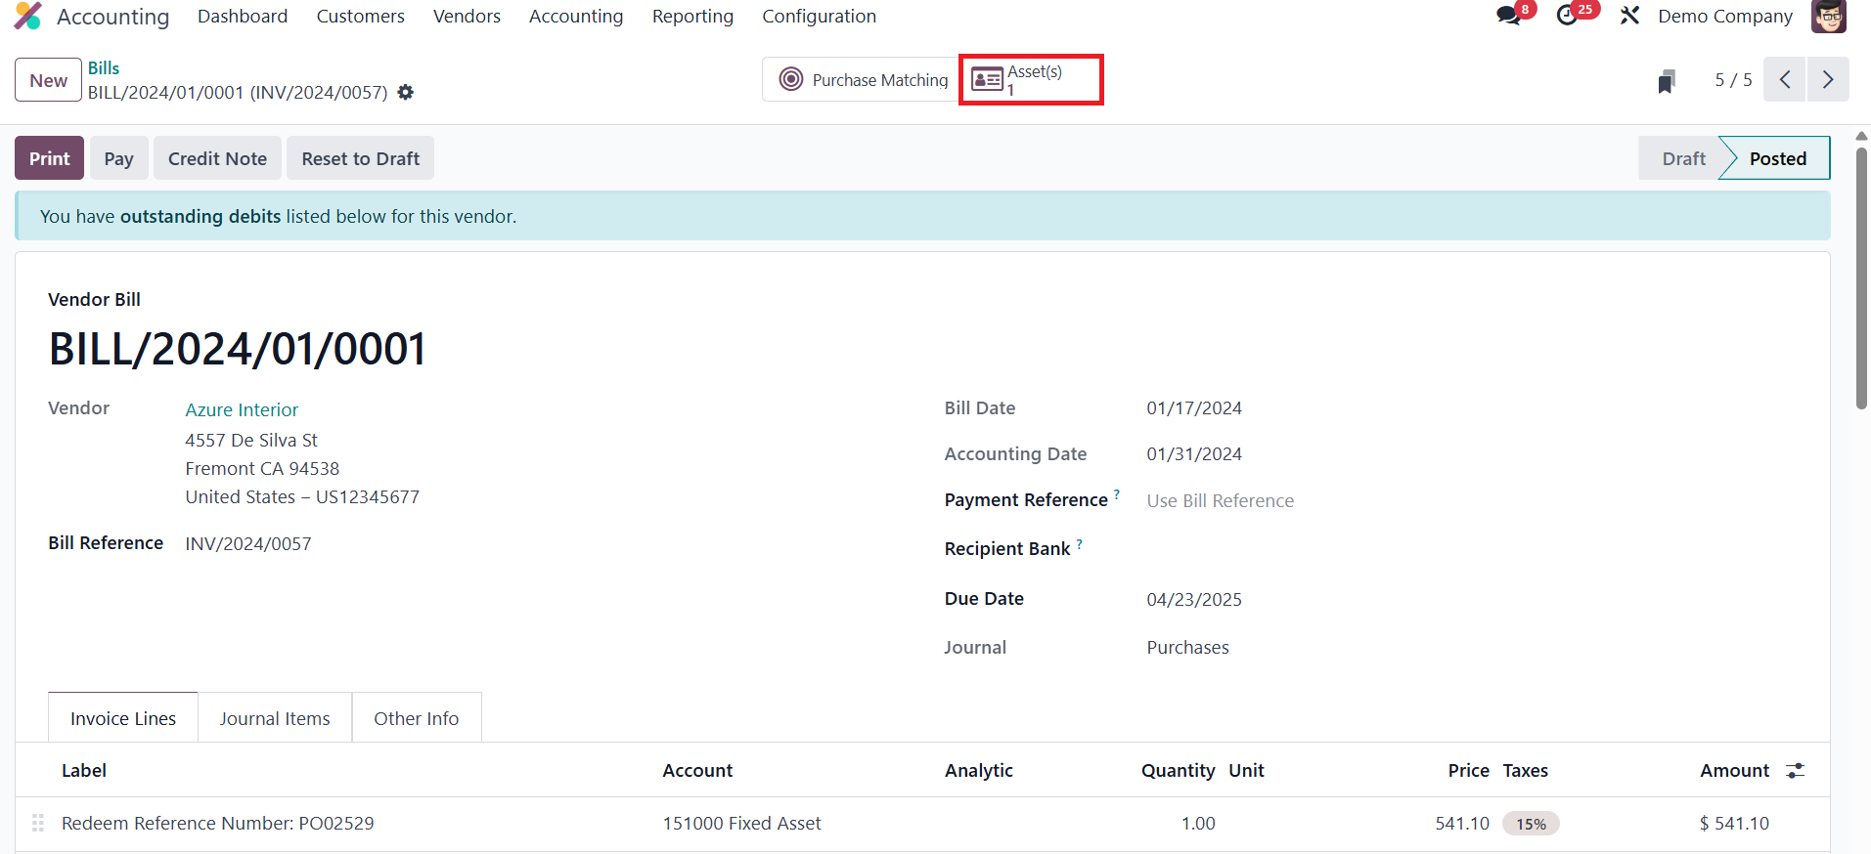Click the bookmark icon near the pager
1871x854 pixels.
[x=1667, y=81]
